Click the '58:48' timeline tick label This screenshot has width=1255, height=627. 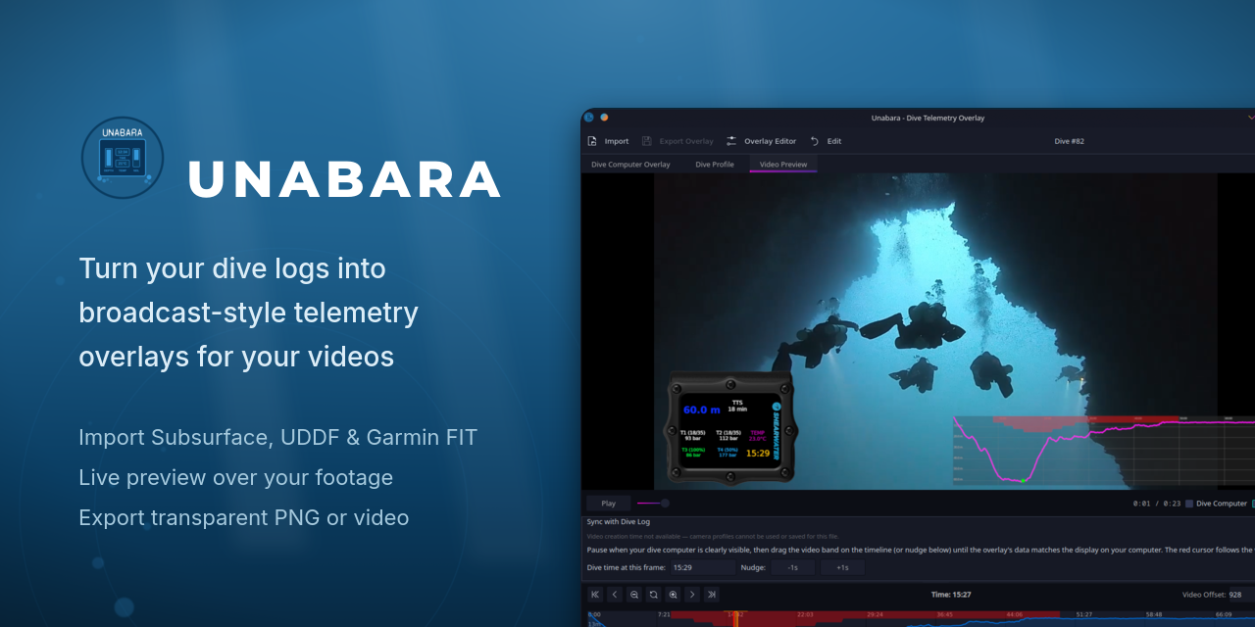(x=1154, y=614)
